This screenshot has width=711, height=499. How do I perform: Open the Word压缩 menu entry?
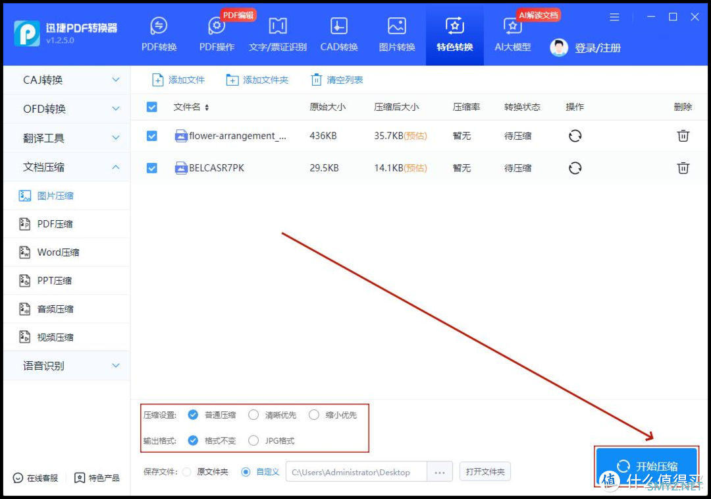66,252
